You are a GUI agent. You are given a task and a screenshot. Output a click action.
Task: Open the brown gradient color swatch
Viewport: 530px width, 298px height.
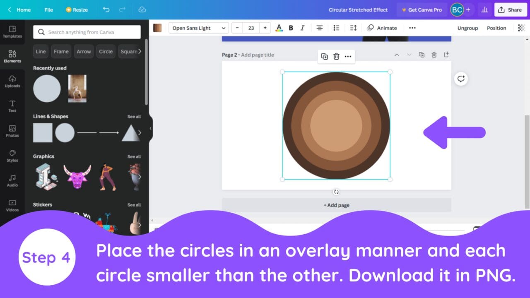click(x=157, y=28)
